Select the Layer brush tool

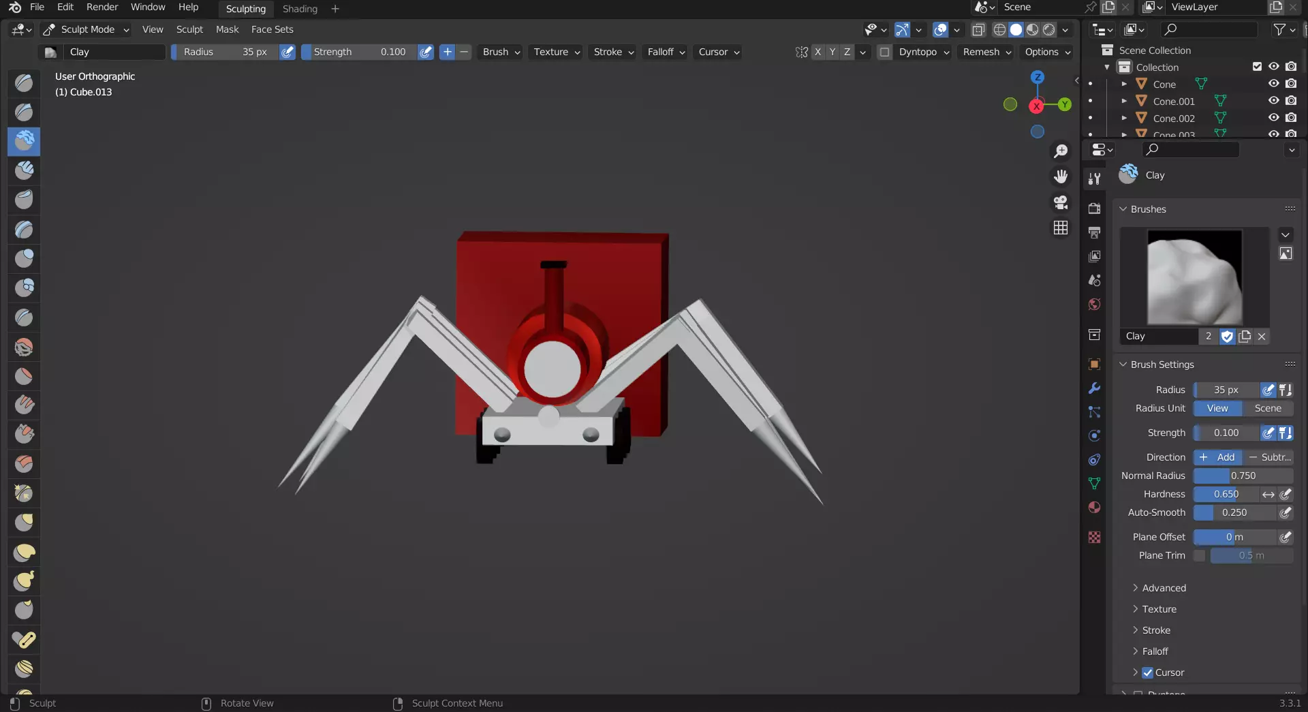pos(24,230)
